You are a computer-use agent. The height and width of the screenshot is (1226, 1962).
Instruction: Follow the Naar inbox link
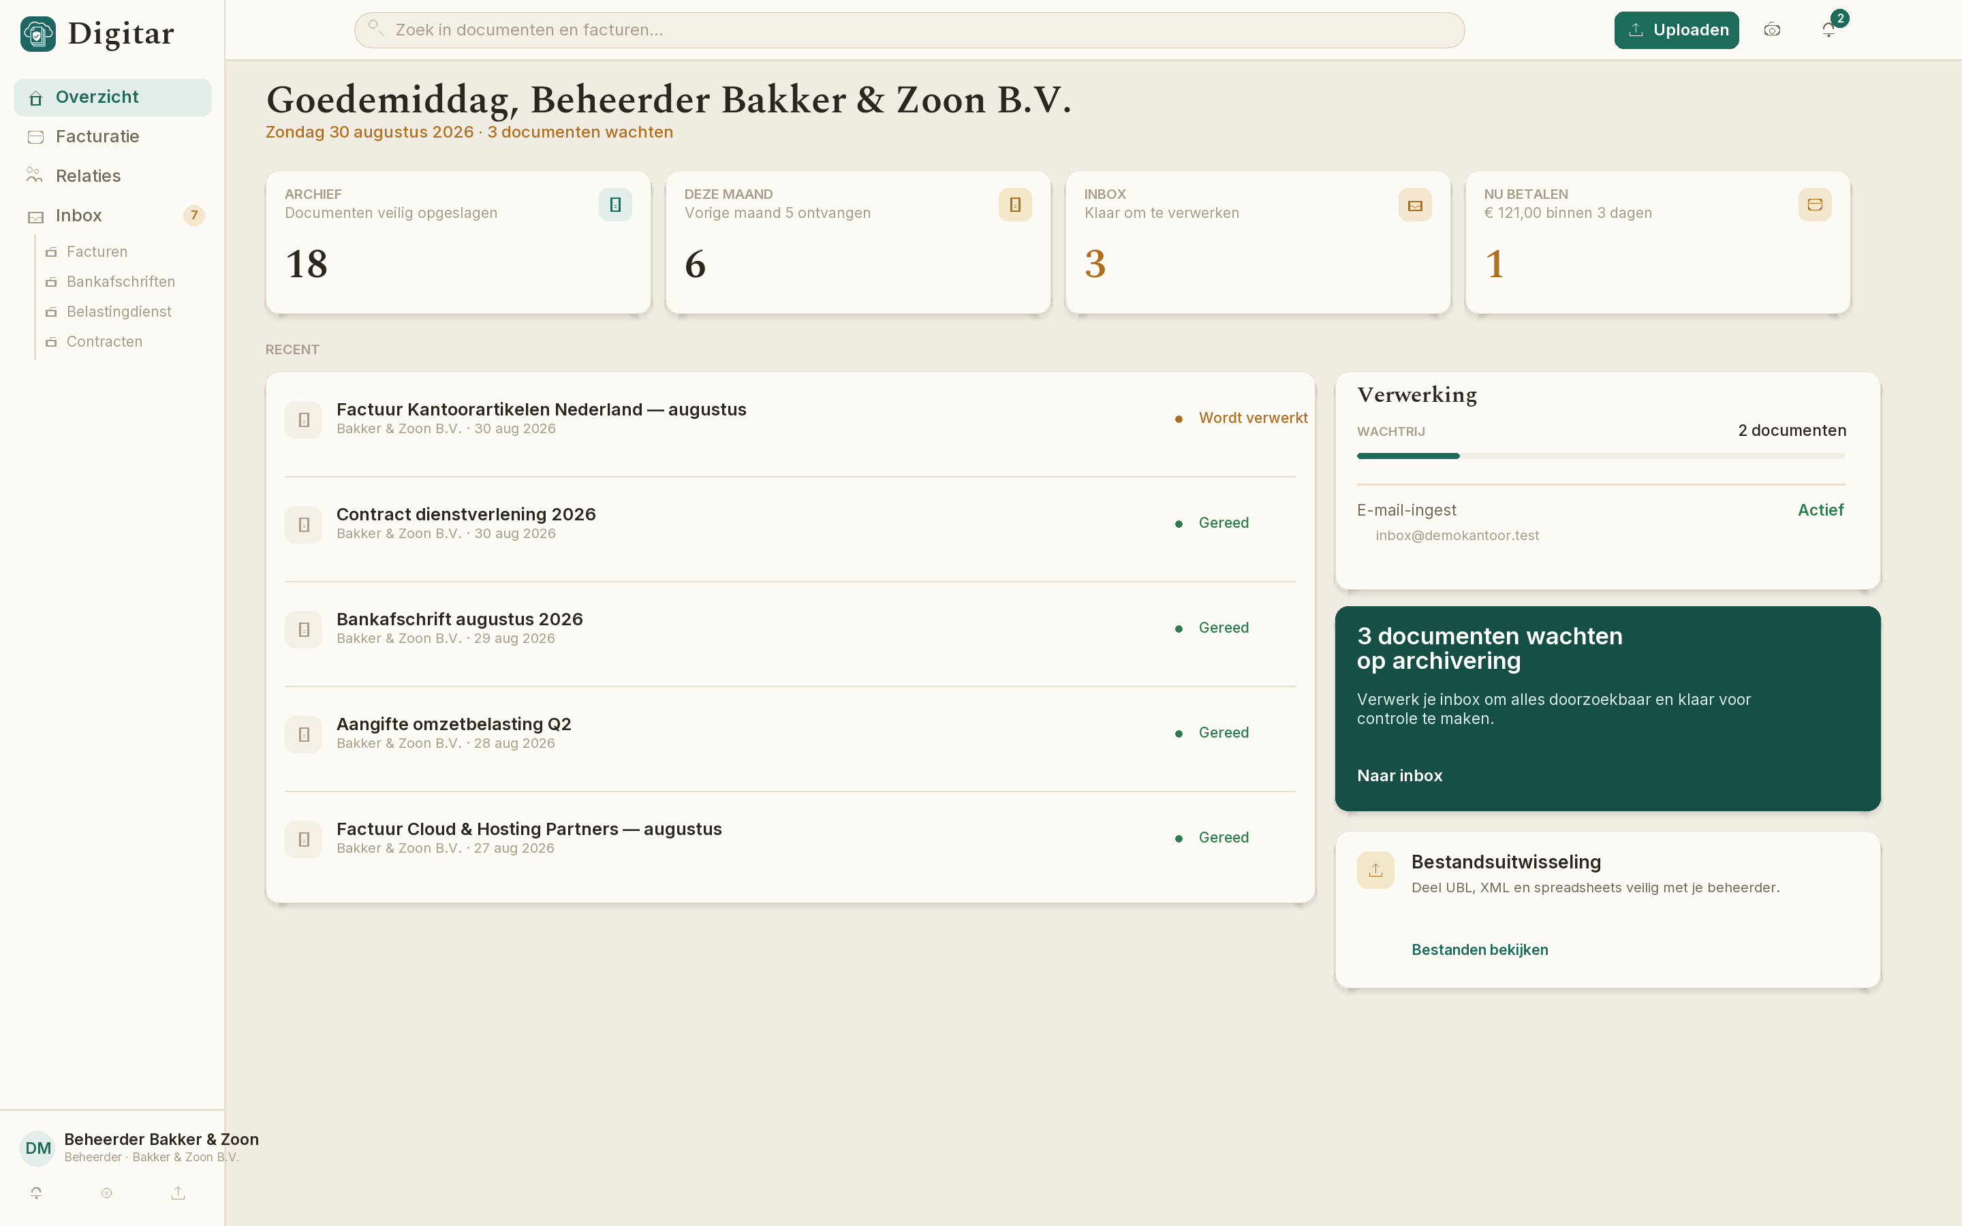coord(1400,776)
